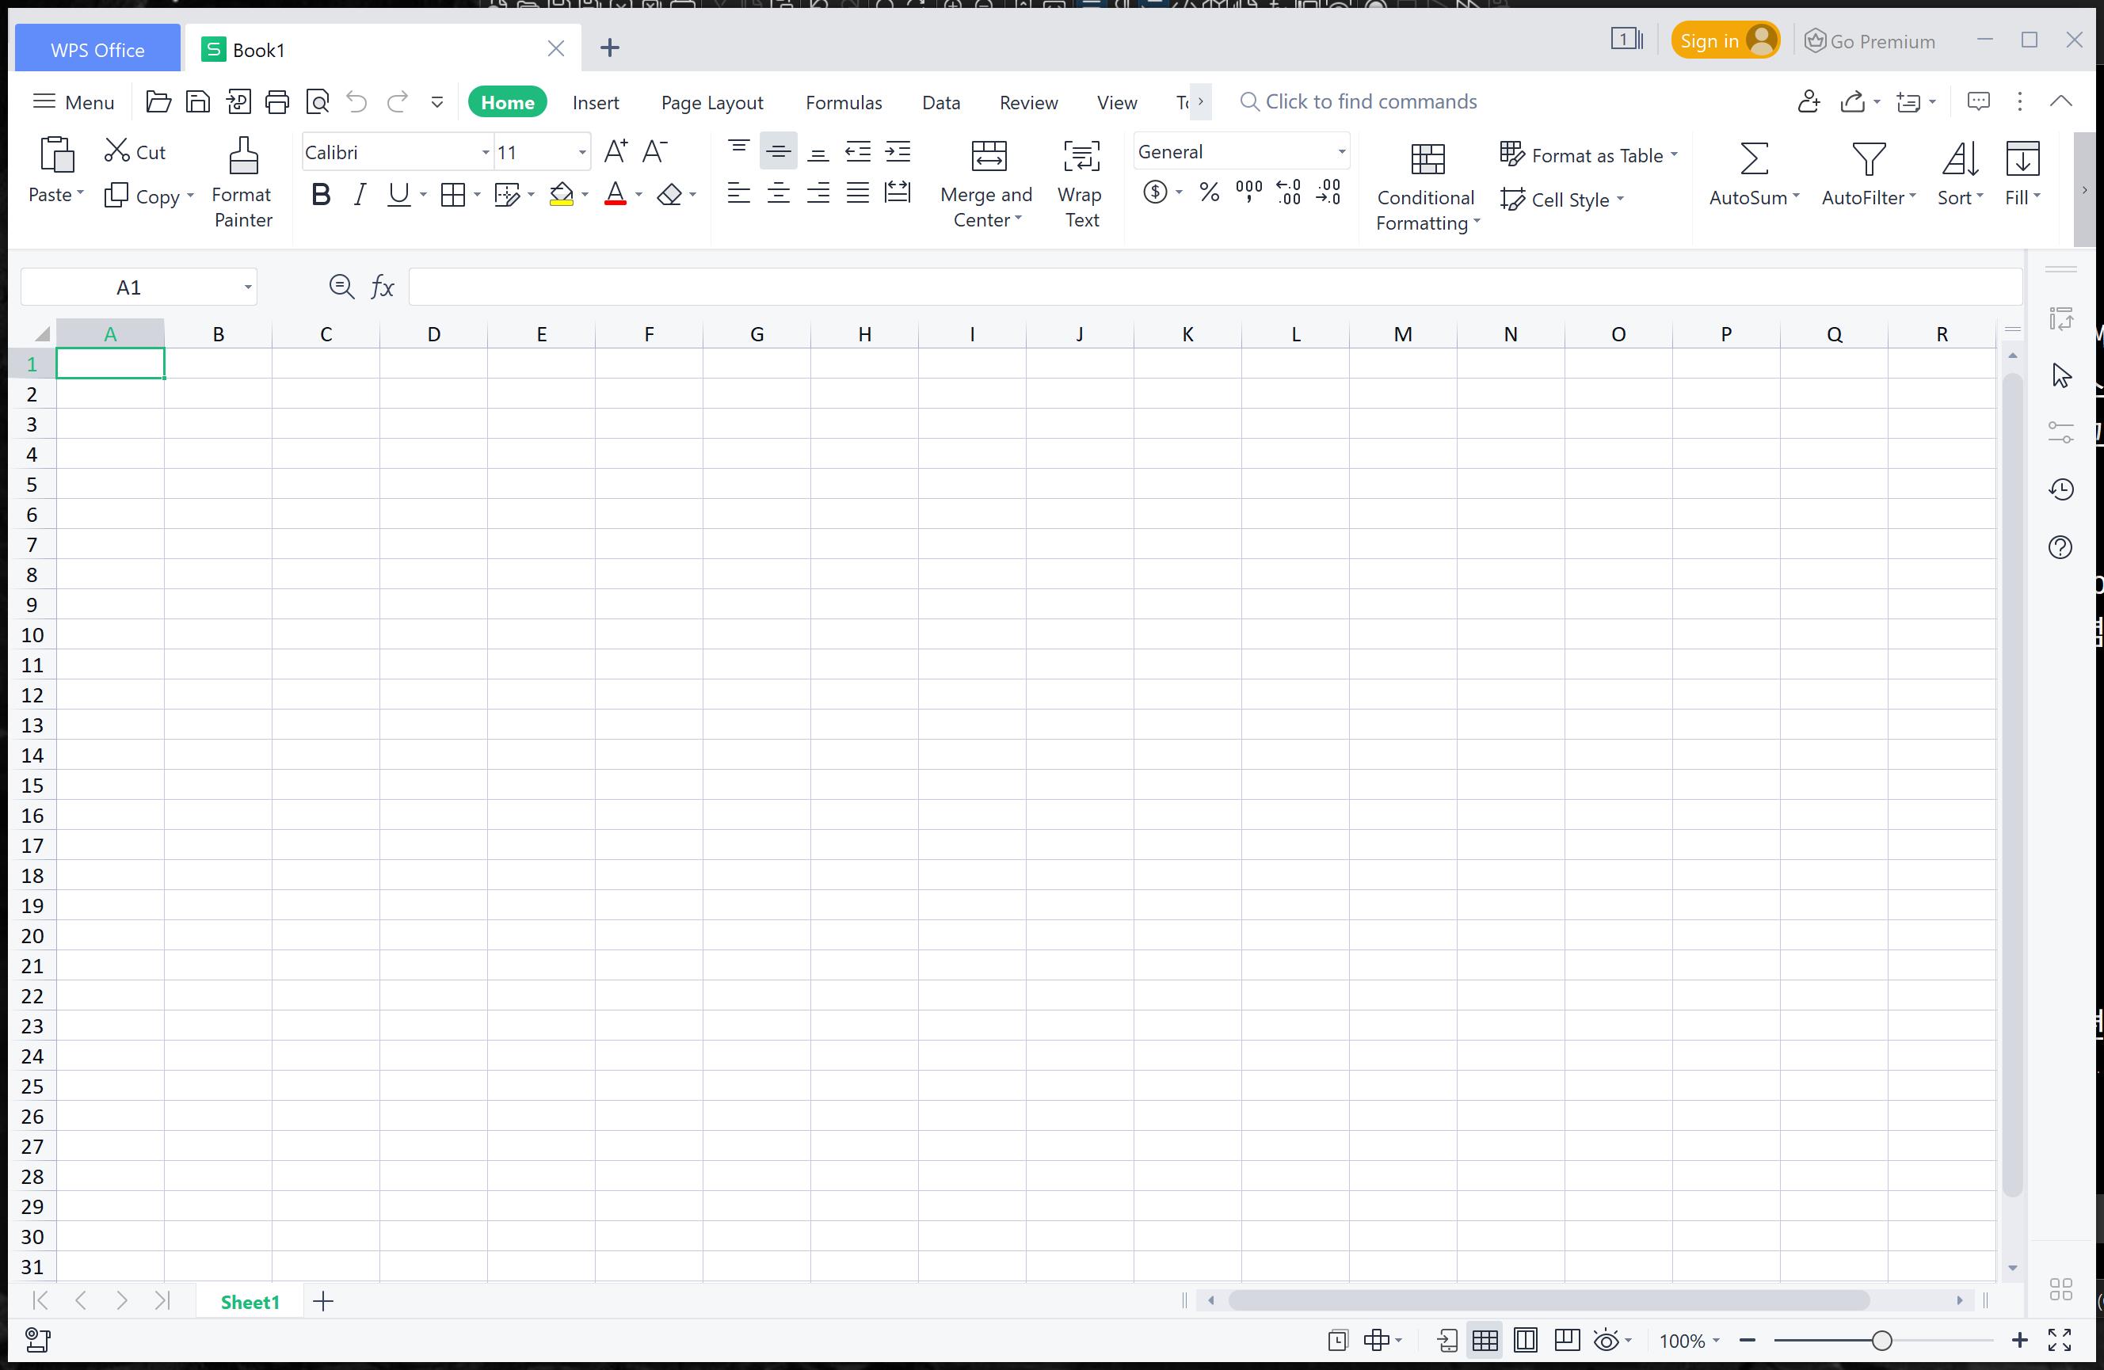Decrease font size with A- icon

[x=654, y=152]
